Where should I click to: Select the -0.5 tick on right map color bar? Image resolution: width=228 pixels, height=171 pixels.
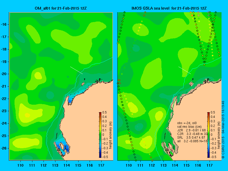click(x=213, y=157)
